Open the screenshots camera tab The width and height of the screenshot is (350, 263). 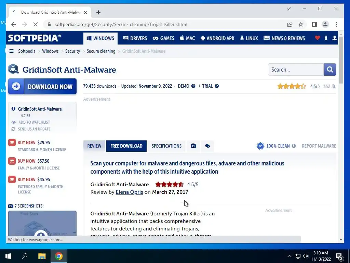pyautogui.click(x=193, y=146)
